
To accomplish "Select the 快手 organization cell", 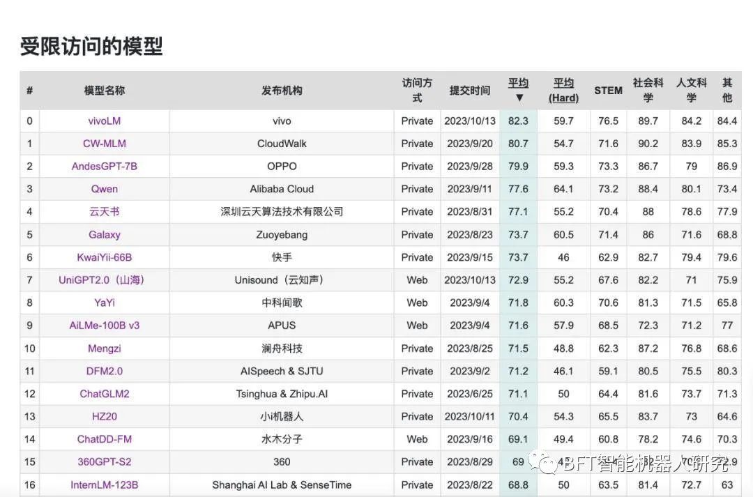I will [x=282, y=257].
